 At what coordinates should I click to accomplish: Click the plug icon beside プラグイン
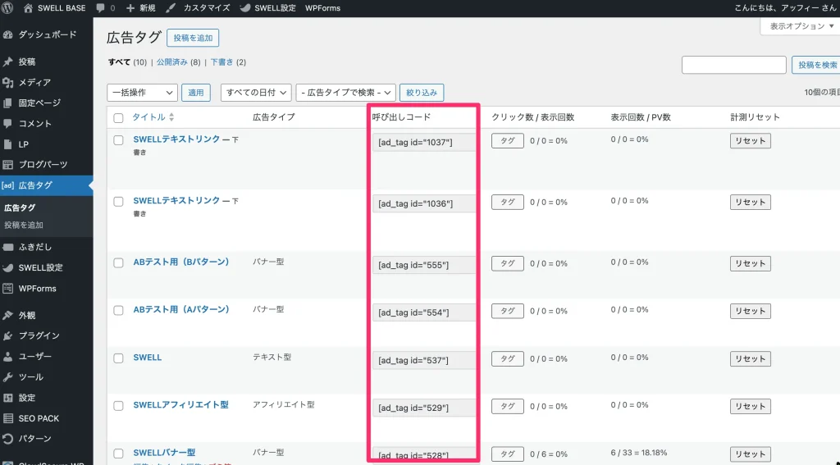7,336
